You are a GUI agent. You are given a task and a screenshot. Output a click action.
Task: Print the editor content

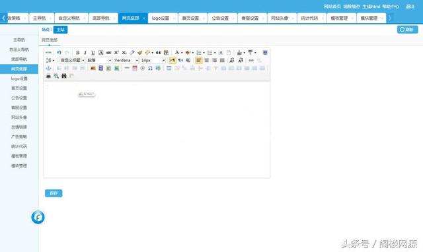tap(48, 76)
